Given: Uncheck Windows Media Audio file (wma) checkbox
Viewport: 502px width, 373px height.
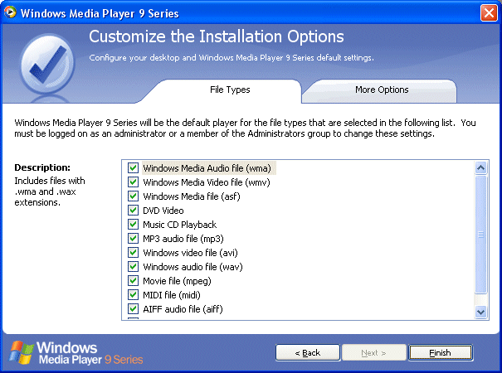Looking at the screenshot, I should 134,168.
